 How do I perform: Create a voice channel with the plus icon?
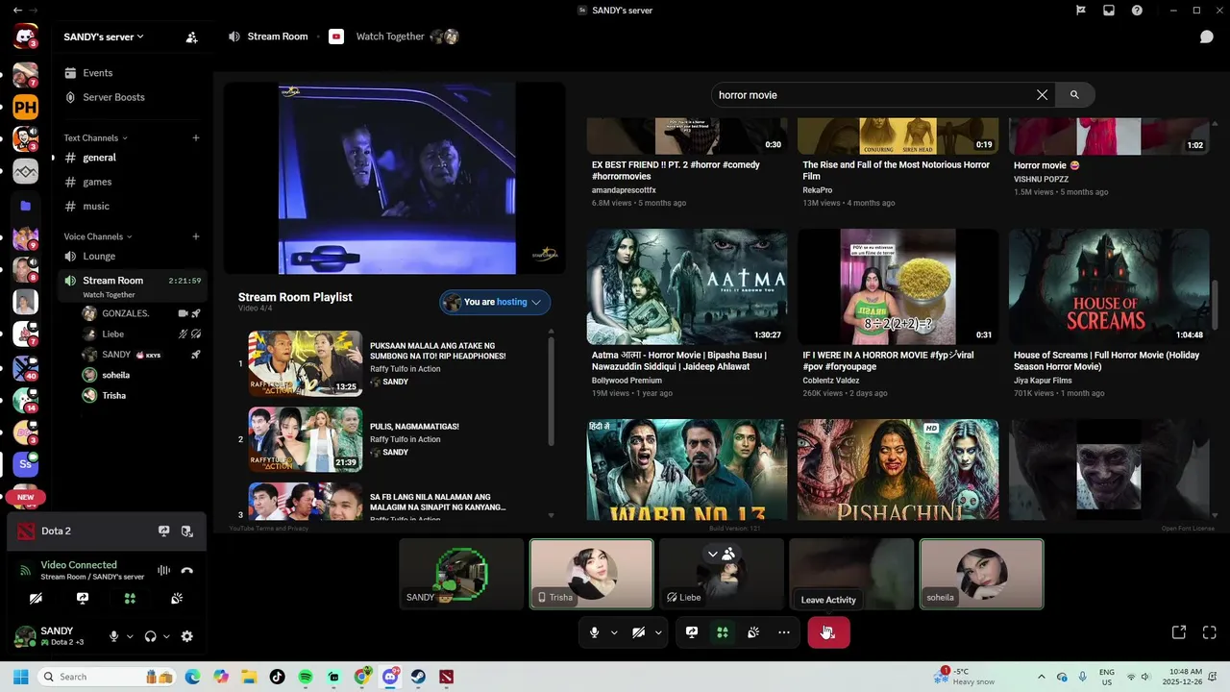(196, 236)
